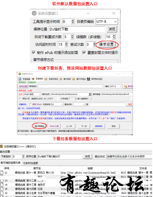Click the 保存位置 field showing D:/临时下载
The width and height of the screenshot is (153, 197).
[x=77, y=29]
